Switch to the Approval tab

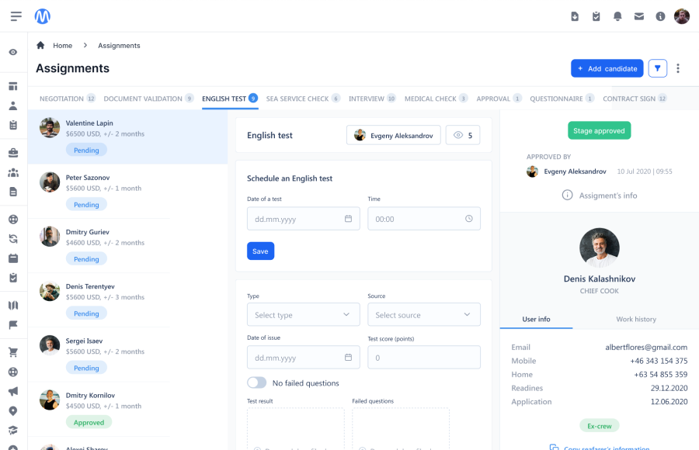pos(499,99)
